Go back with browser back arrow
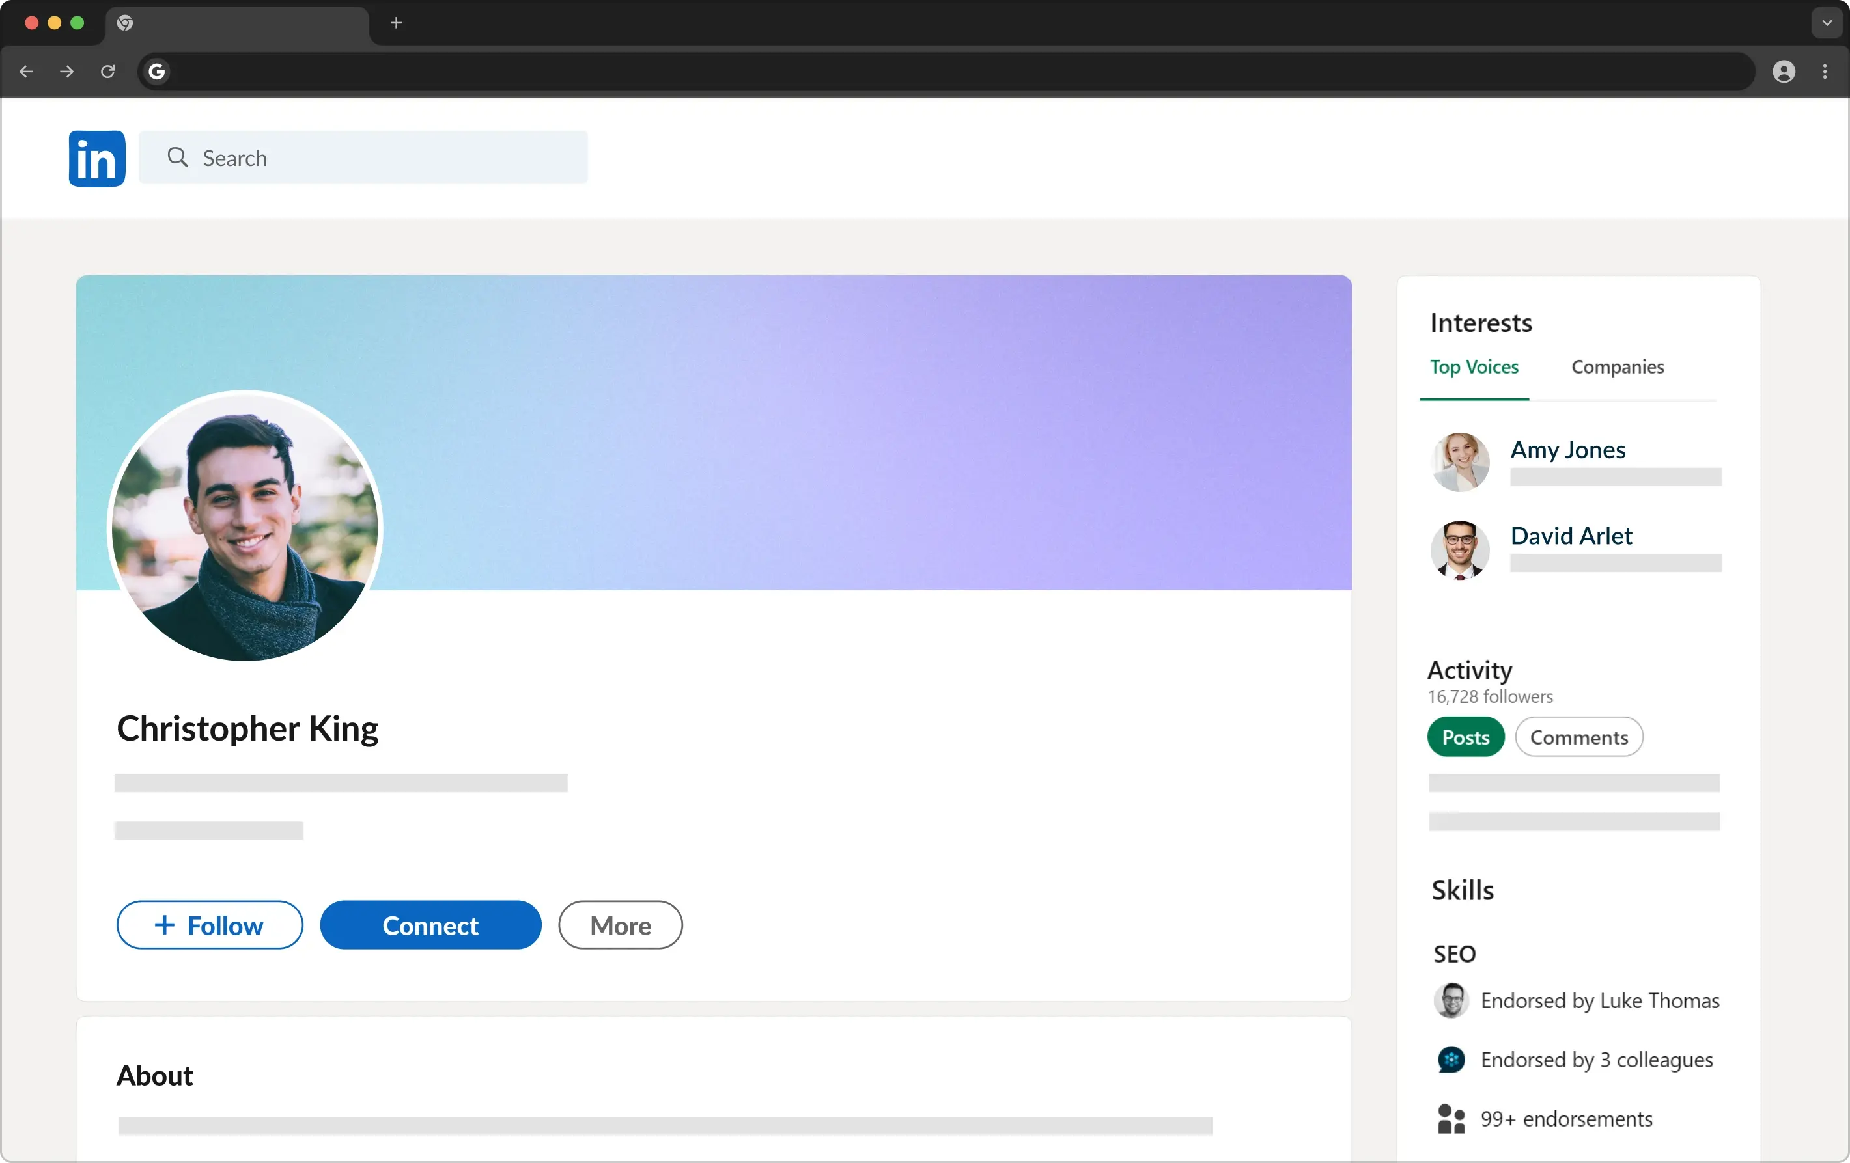The height and width of the screenshot is (1163, 1850). point(26,72)
